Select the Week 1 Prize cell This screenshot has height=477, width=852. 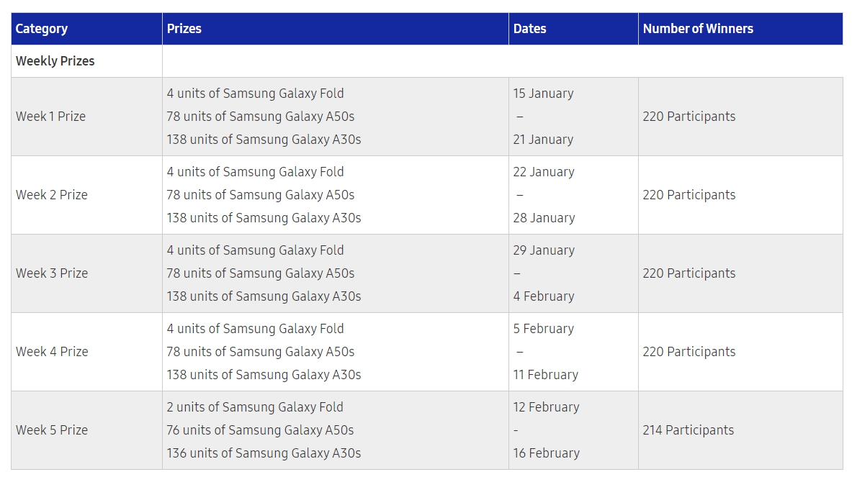point(51,117)
